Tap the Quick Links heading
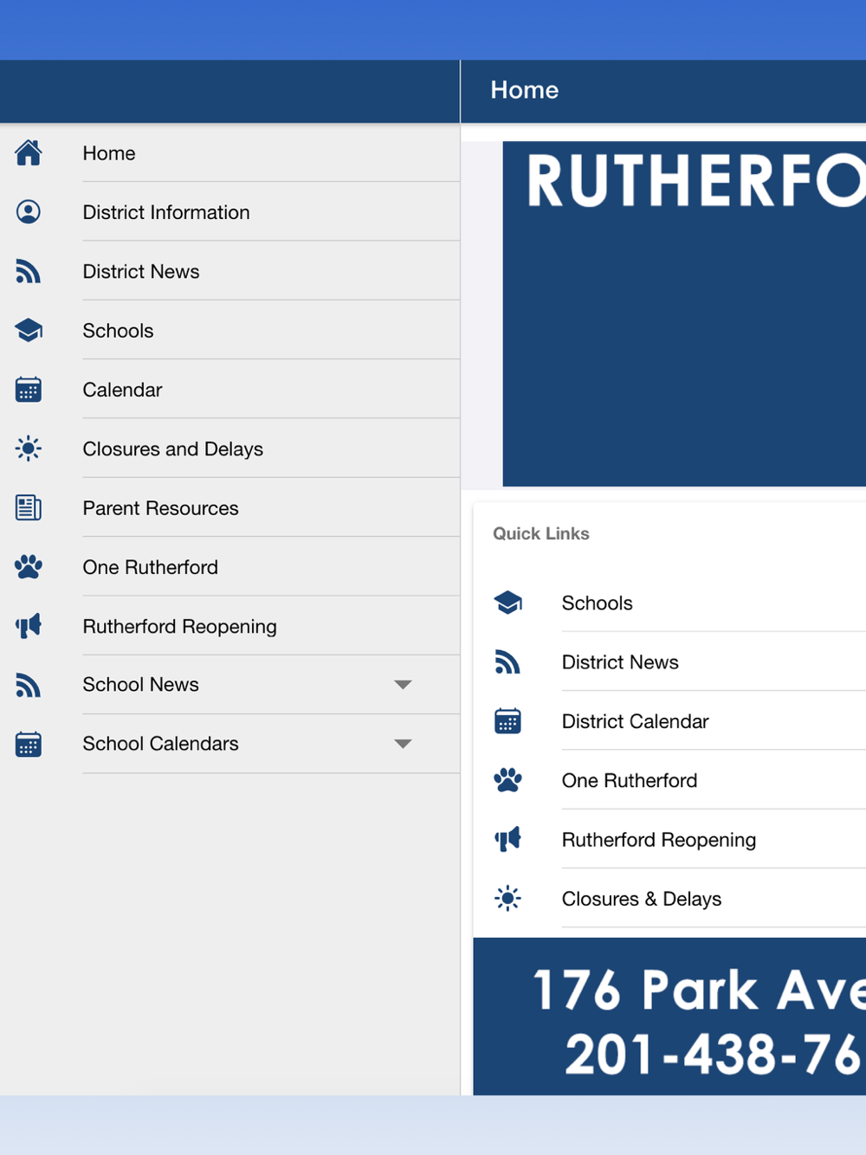 pyautogui.click(x=541, y=533)
